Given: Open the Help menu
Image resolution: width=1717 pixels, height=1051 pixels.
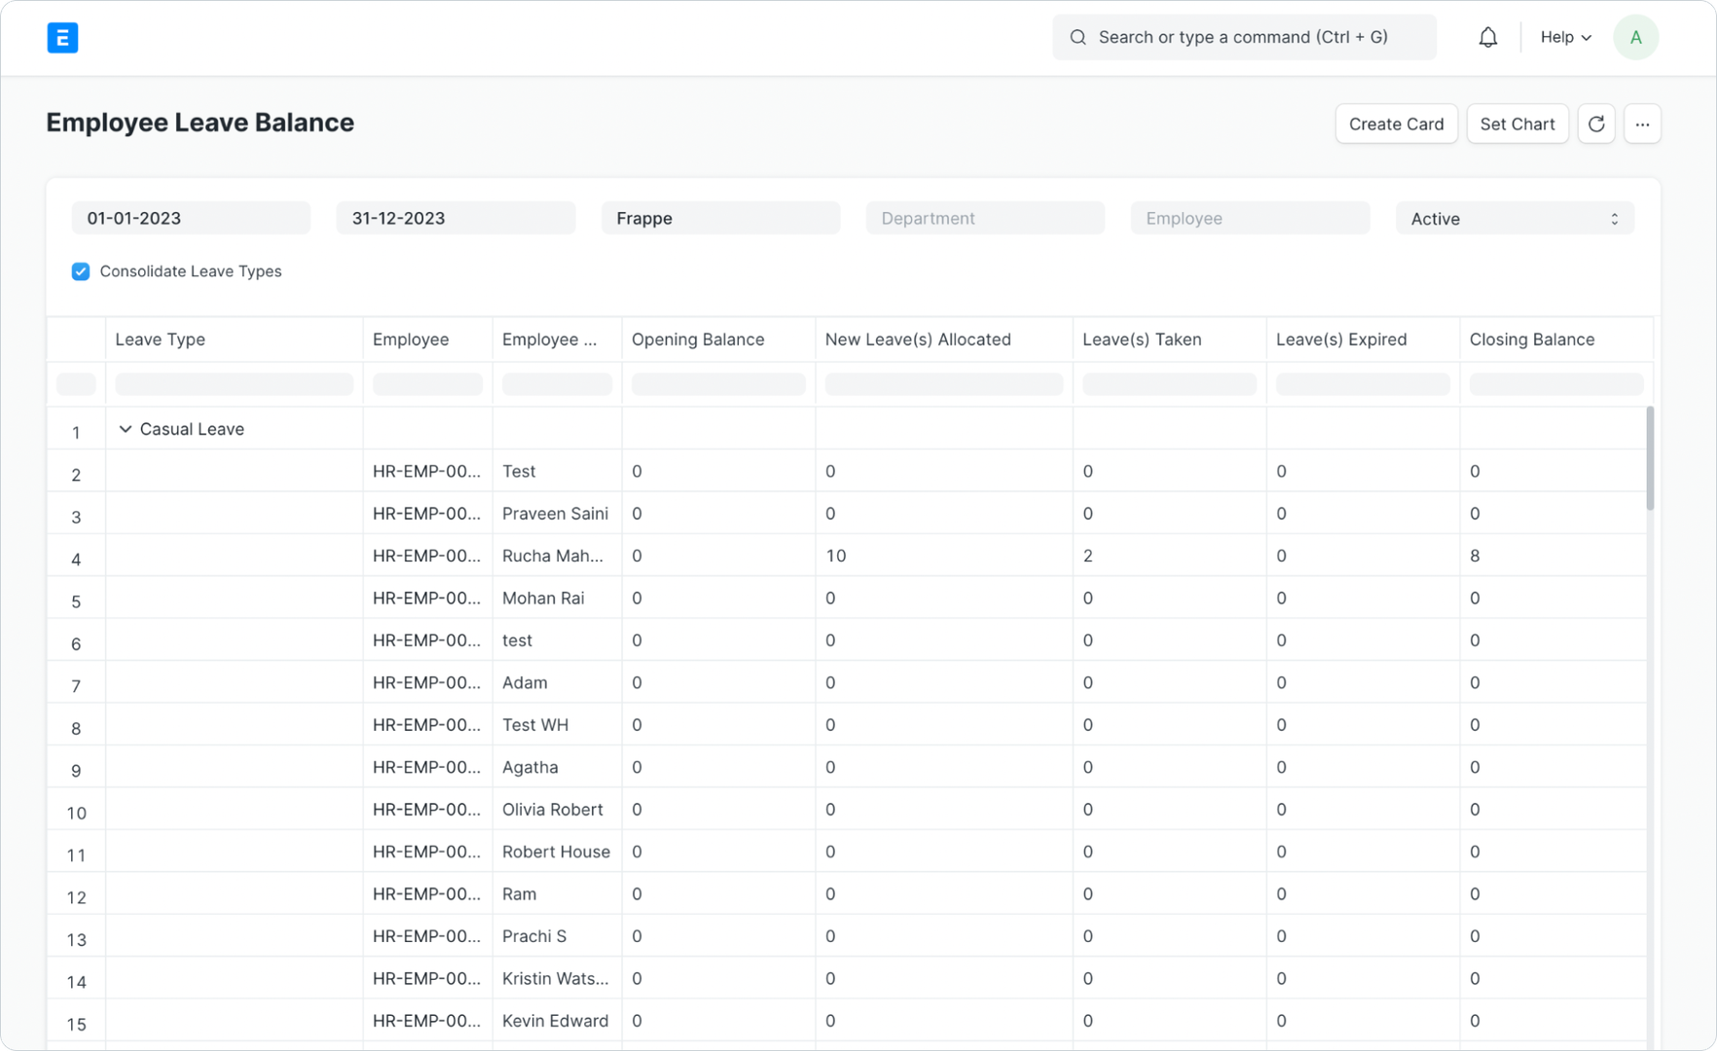Looking at the screenshot, I should click(x=1565, y=38).
